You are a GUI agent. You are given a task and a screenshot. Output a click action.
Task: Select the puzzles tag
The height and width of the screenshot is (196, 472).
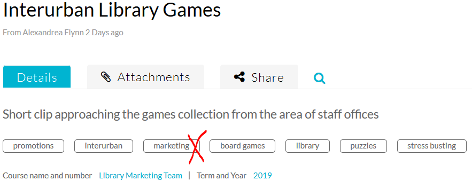[363, 146]
